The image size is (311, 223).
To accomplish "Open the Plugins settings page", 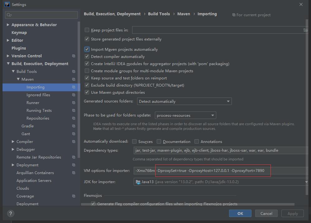I will (x=19, y=48).
